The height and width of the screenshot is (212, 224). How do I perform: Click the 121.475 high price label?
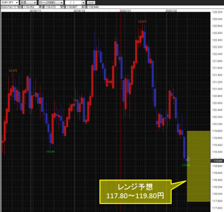click(x=13, y=71)
